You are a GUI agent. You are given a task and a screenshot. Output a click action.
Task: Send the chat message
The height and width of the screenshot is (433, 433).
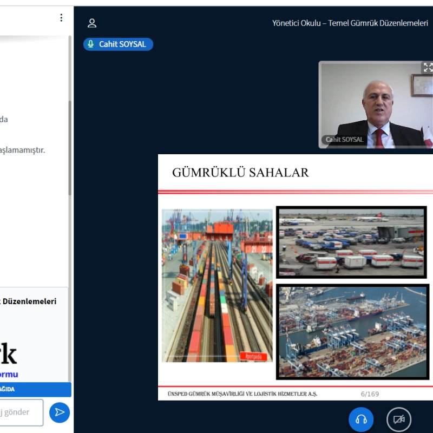pyautogui.click(x=60, y=412)
